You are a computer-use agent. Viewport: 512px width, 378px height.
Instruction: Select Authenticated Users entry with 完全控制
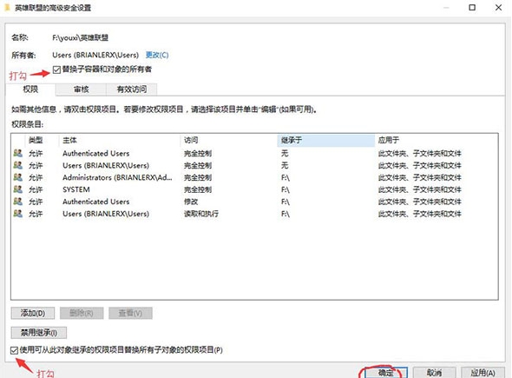254,153
